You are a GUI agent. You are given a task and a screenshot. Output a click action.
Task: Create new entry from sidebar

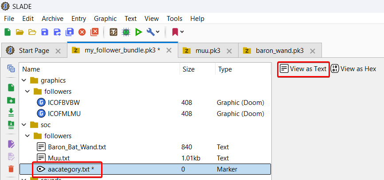11,88
